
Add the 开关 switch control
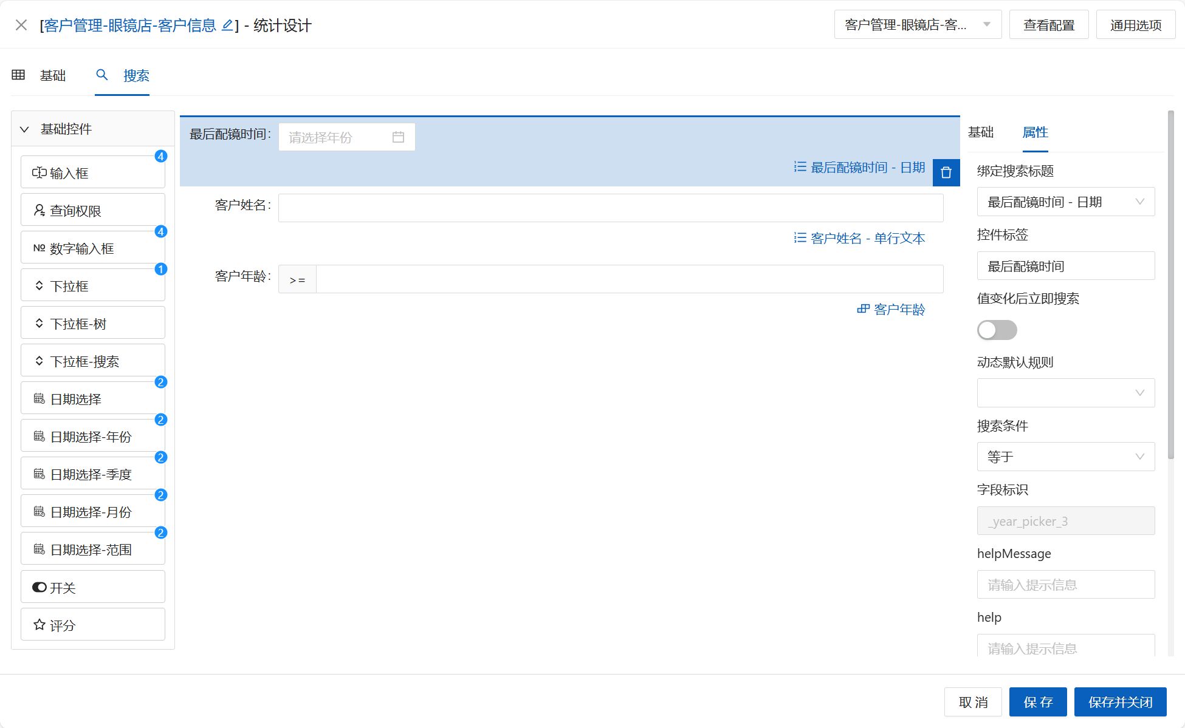coord(93,587)
